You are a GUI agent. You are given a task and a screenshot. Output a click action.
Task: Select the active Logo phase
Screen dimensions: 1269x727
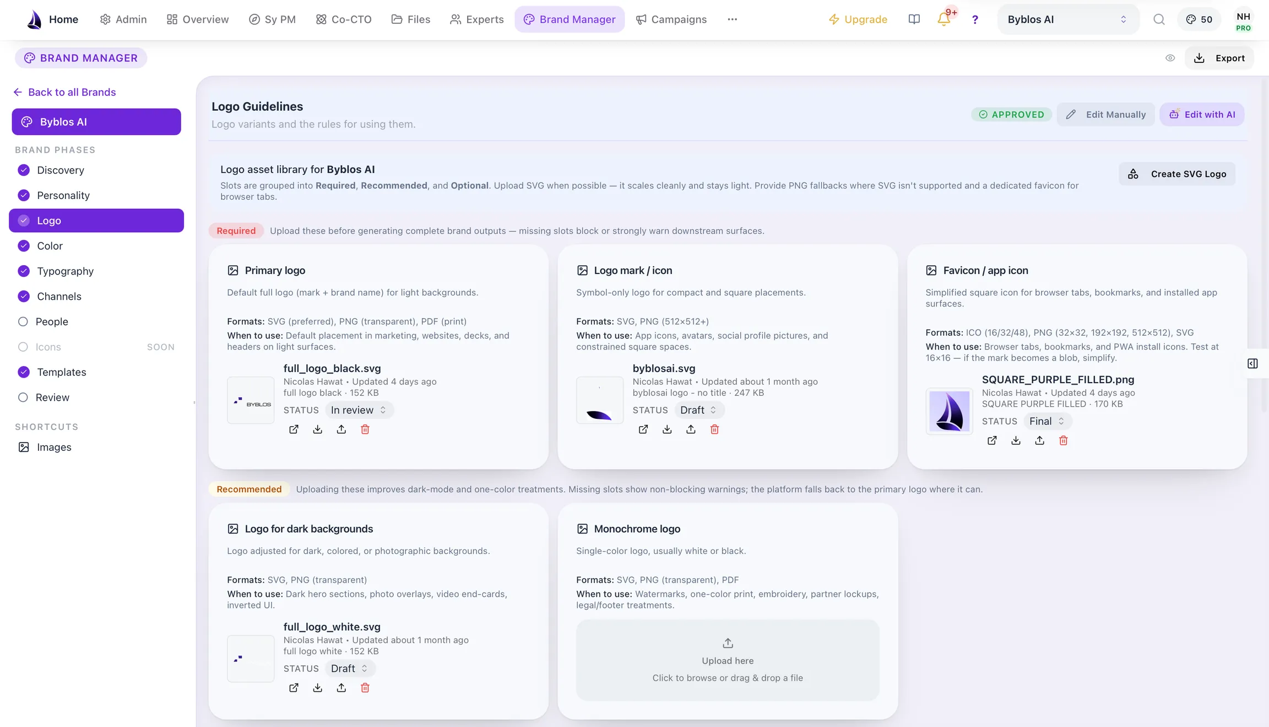(96, 220)
